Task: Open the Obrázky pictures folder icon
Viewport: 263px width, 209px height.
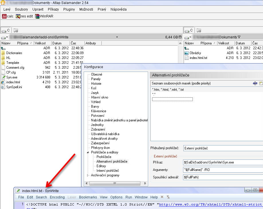Action: (187, 53)
